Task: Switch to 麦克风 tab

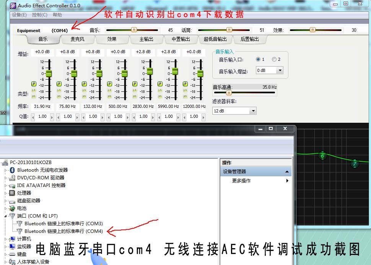Action: (77, 39)
